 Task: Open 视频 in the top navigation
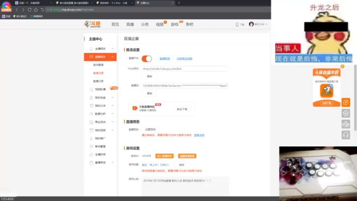coord(160,25)
